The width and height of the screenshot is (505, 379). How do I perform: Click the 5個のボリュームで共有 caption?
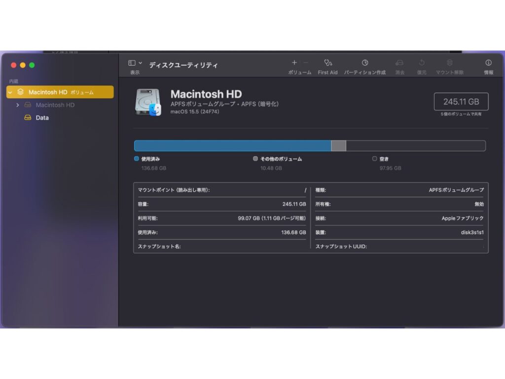point(461,114)
